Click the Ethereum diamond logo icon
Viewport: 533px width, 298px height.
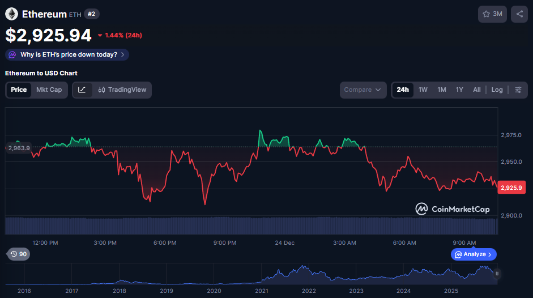[x=11, y=14]
